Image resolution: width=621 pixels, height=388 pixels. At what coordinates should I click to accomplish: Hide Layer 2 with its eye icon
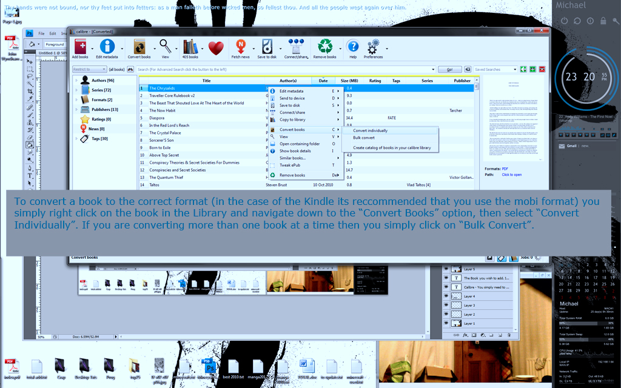pos(446,315)
